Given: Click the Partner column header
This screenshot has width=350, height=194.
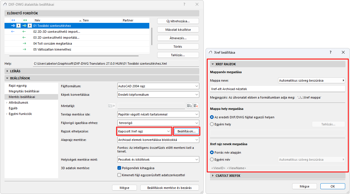Looking at the screenshot, I should click(136, 20).
